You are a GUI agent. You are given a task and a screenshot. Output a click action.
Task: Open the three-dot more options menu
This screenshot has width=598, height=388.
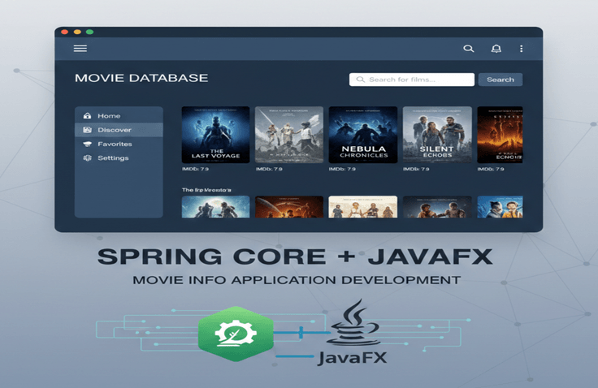pyautogui.click(x=522, y=49)
